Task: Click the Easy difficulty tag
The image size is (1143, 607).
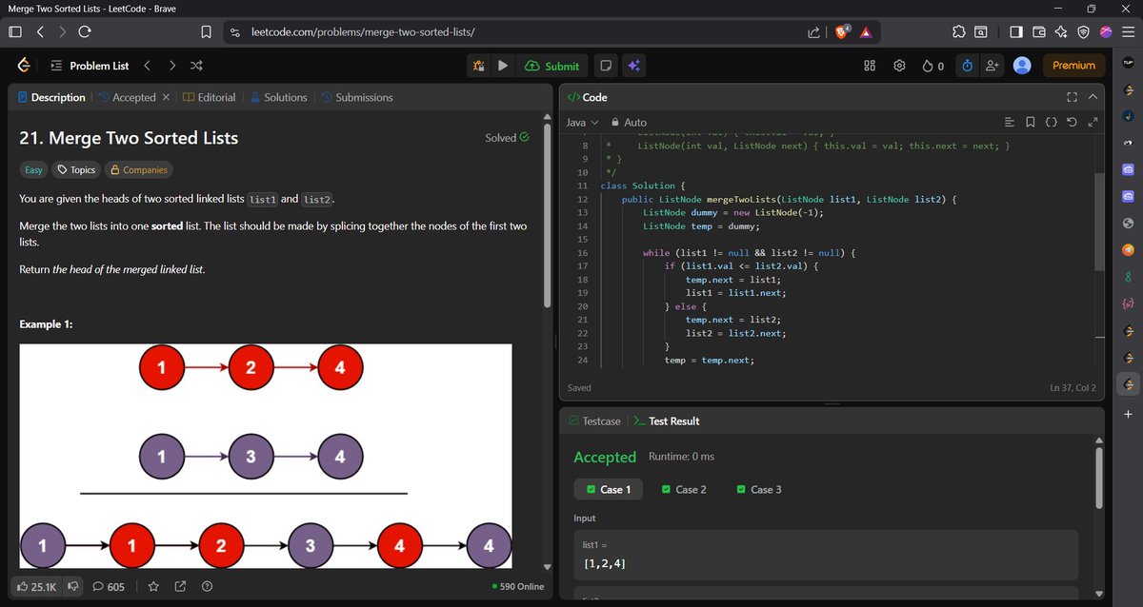Action: [x=34, y=169]
